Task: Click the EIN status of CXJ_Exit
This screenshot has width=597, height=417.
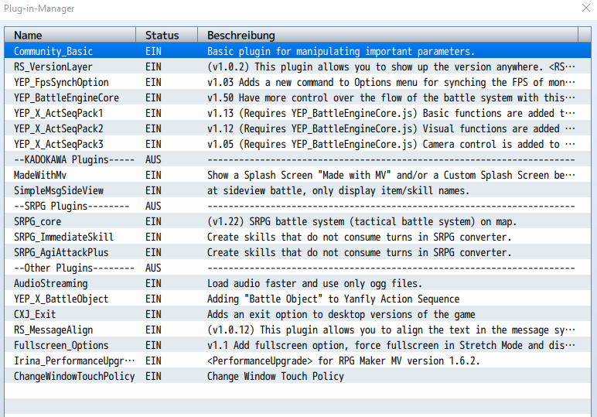Action: coord(153,315)
